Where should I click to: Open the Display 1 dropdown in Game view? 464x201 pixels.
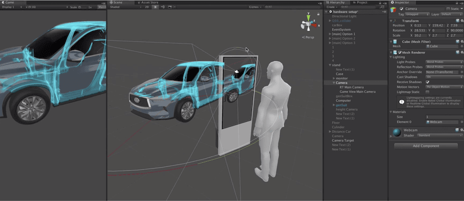[x=11, y=7]
